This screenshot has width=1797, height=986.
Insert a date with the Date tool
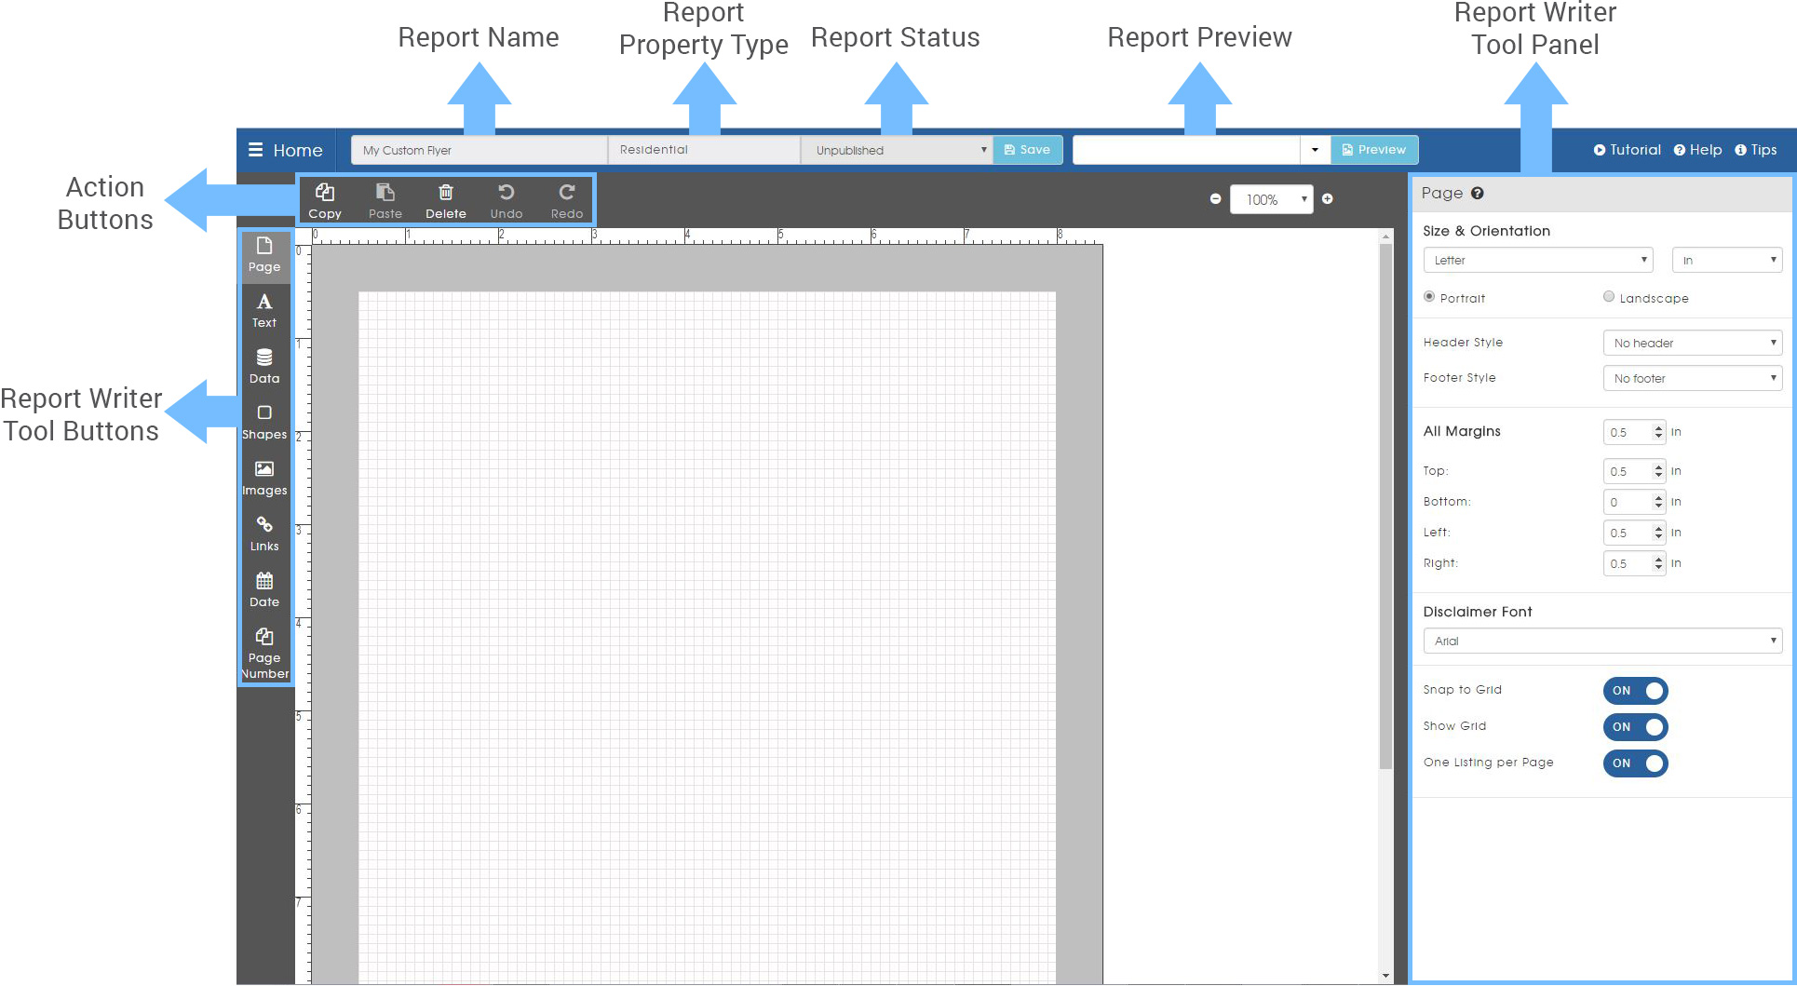[264, 588]
